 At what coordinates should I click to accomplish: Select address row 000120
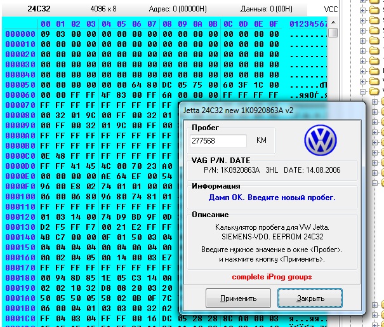(x=20, y=217)
